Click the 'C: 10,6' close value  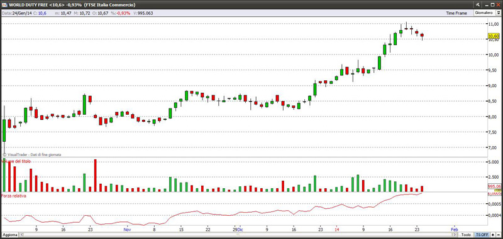pos(40,13)
